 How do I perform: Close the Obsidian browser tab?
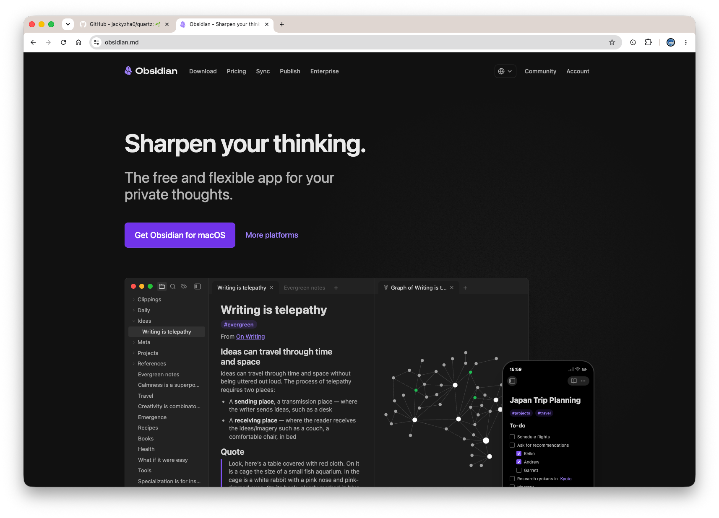tap(267, 24)
